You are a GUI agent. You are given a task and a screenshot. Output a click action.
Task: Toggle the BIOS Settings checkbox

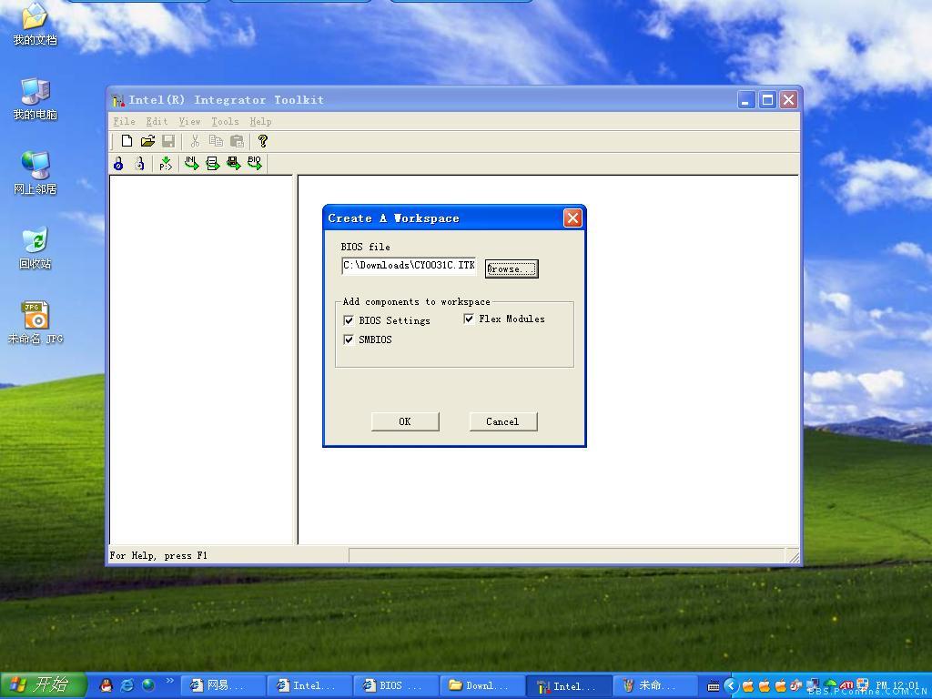[349, 321]
